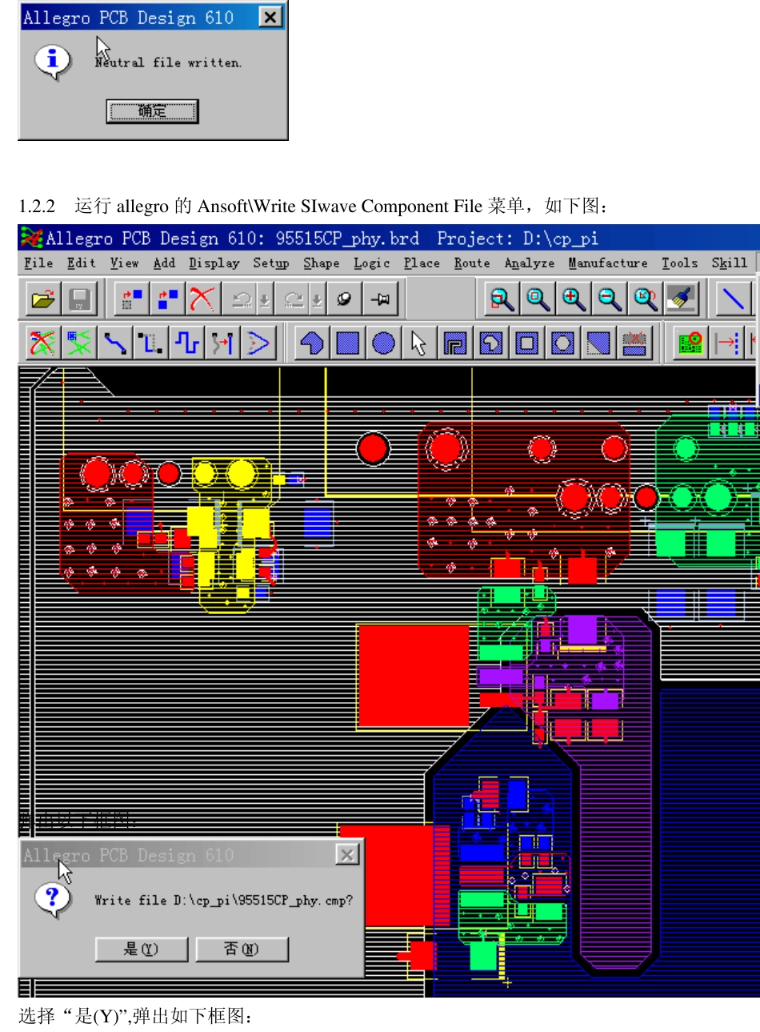Select the Add Circle shape tool

point(384,343)
